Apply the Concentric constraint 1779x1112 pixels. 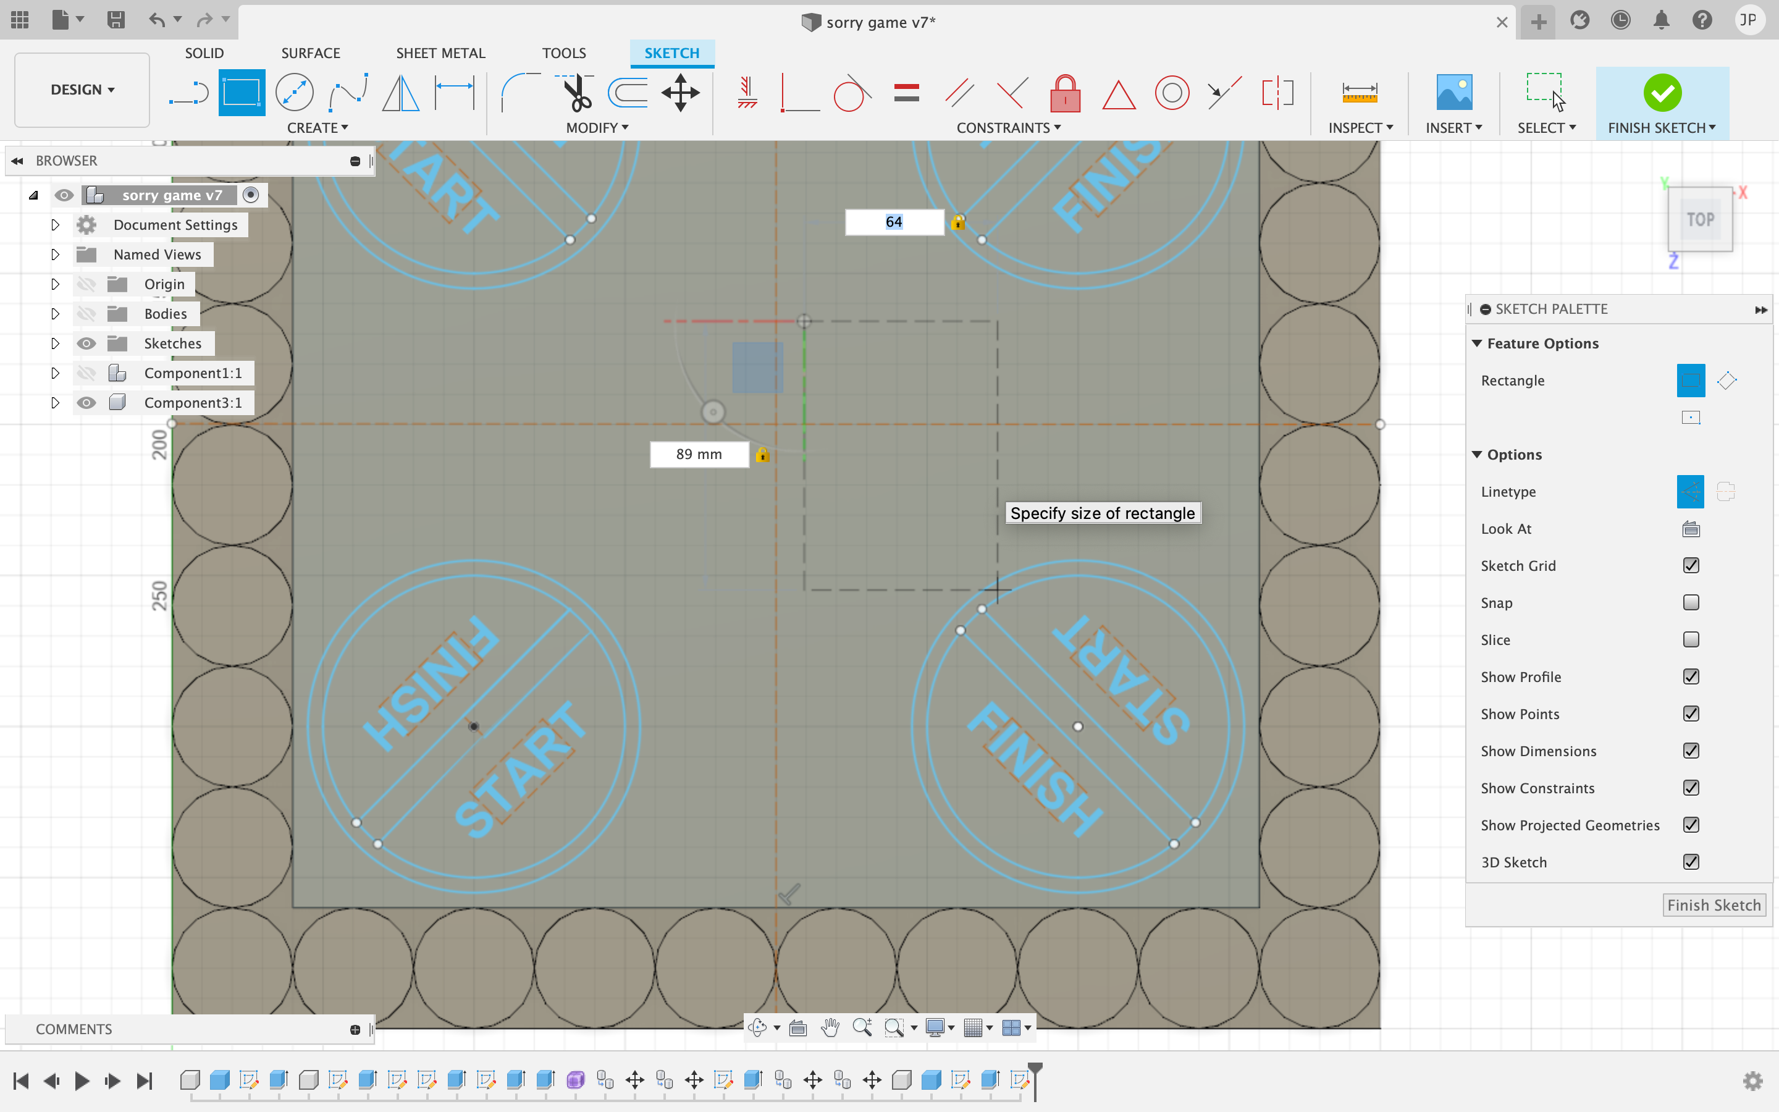(1172, 93)
